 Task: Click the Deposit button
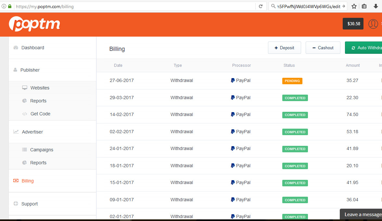pos(284,48)
